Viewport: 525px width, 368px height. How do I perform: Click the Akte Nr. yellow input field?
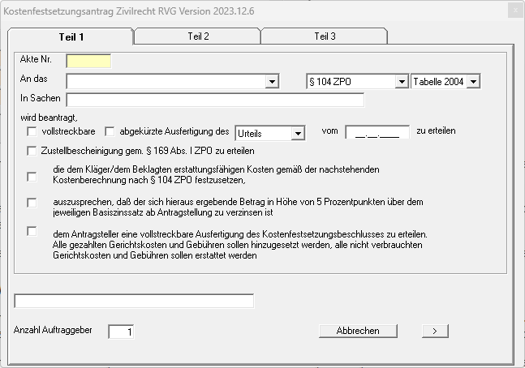(88, 62)
